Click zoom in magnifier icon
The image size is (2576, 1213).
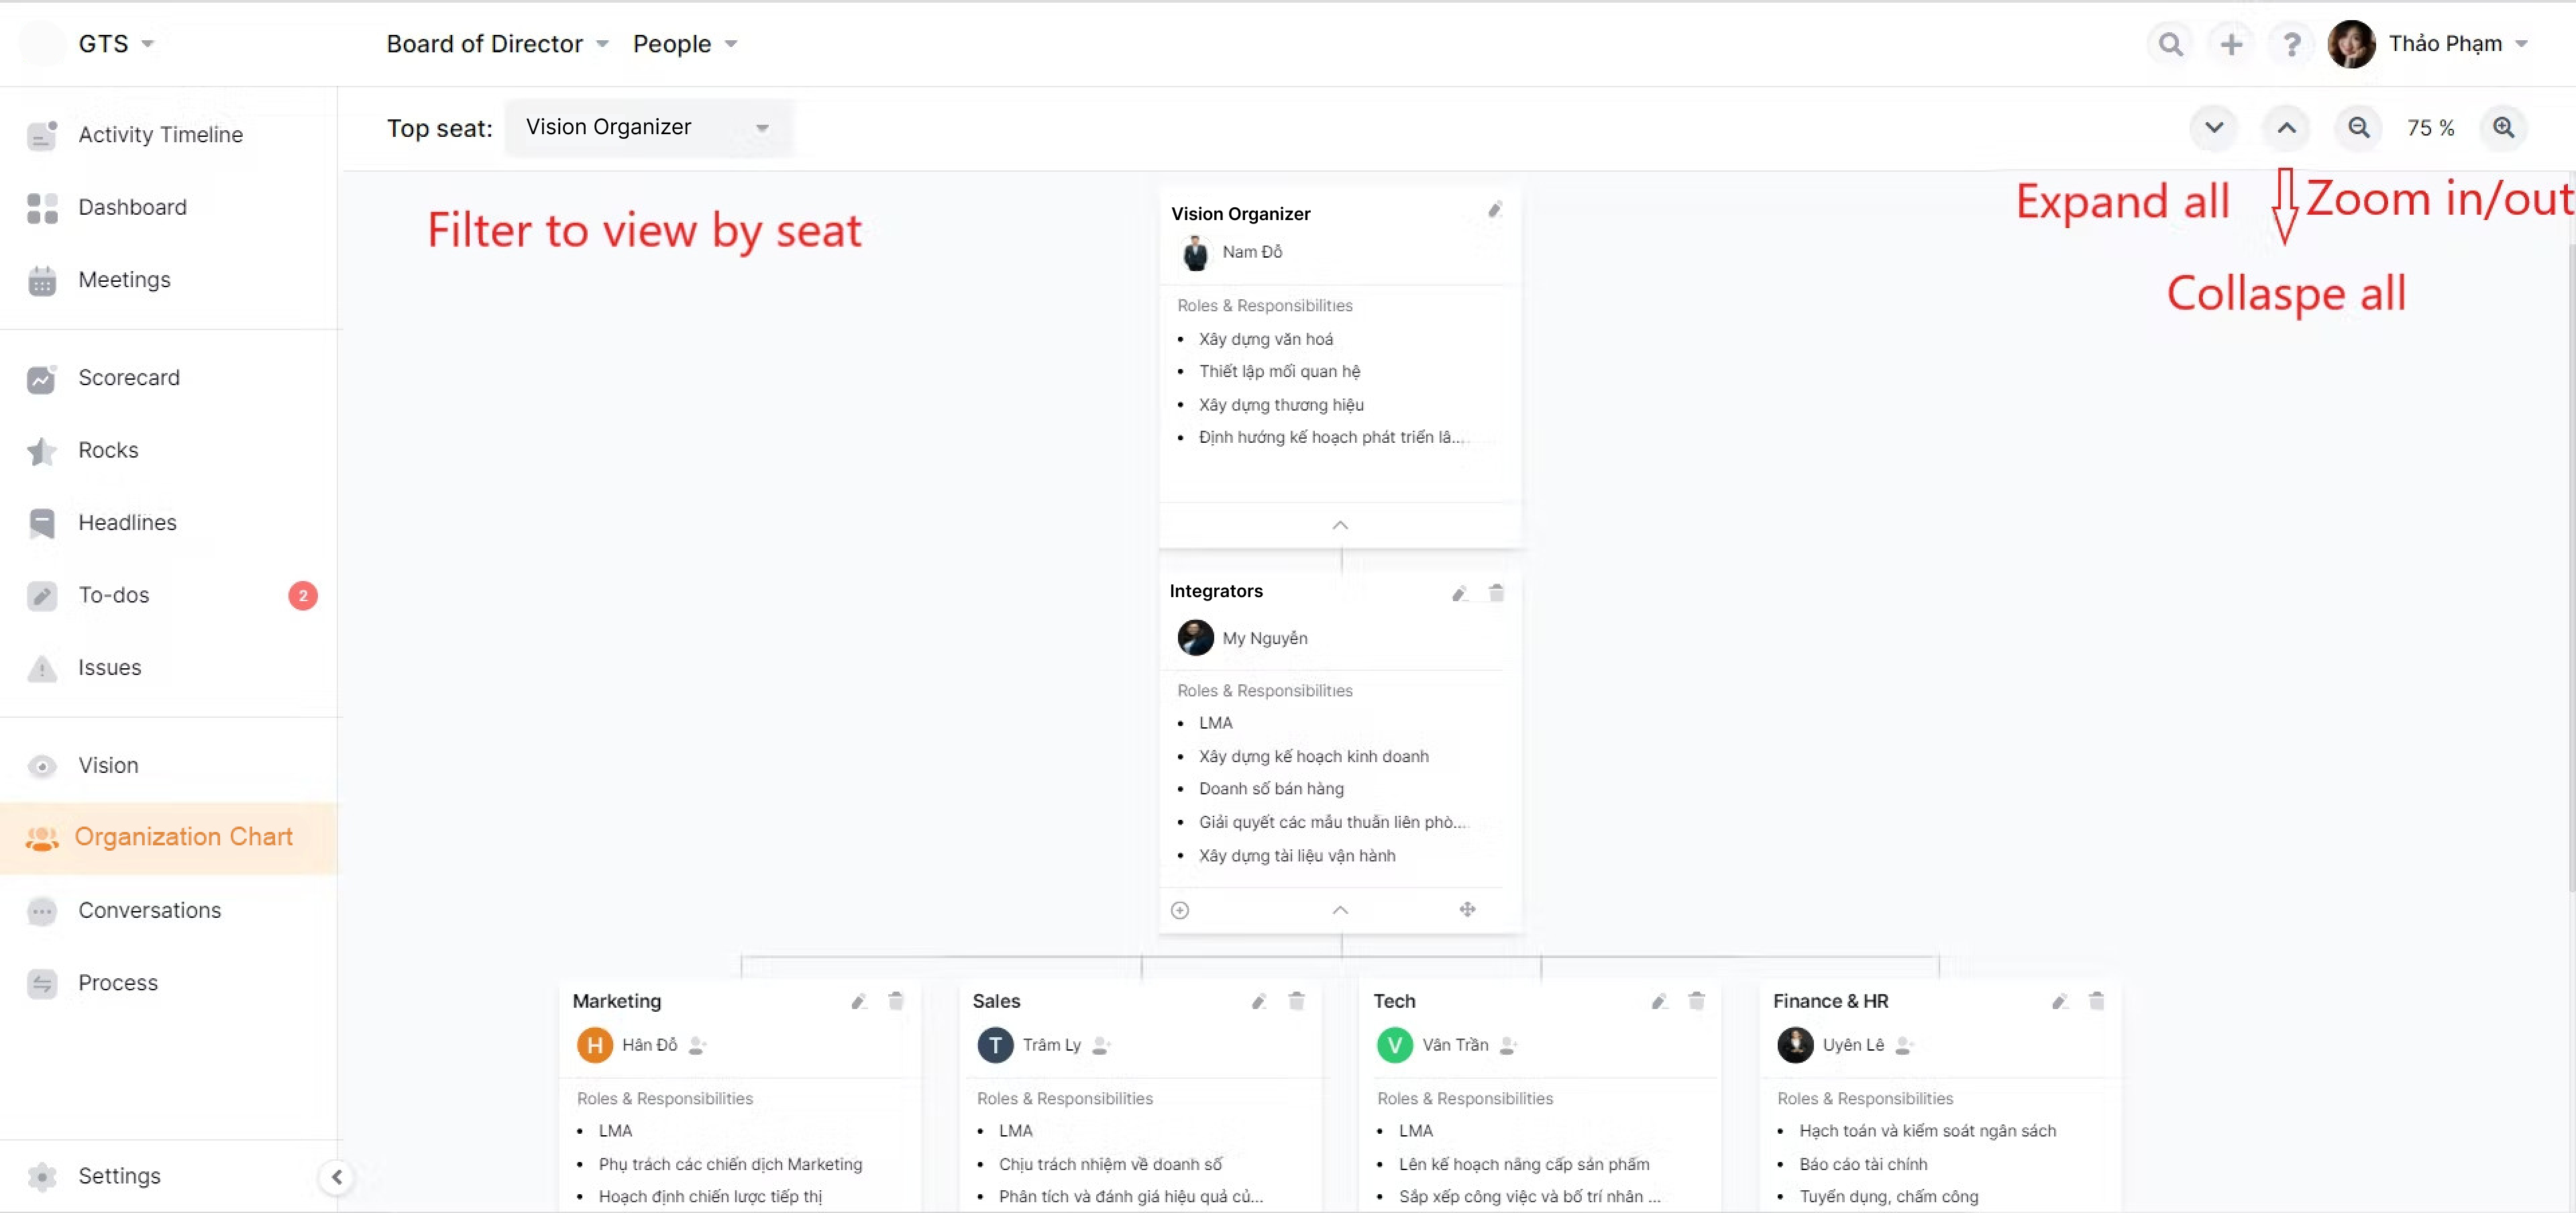point(2503,128)
